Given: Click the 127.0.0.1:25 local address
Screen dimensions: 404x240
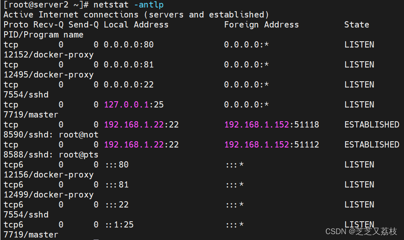Looking at the screenshot, I should pyautogui.click(x=134, y=105).
